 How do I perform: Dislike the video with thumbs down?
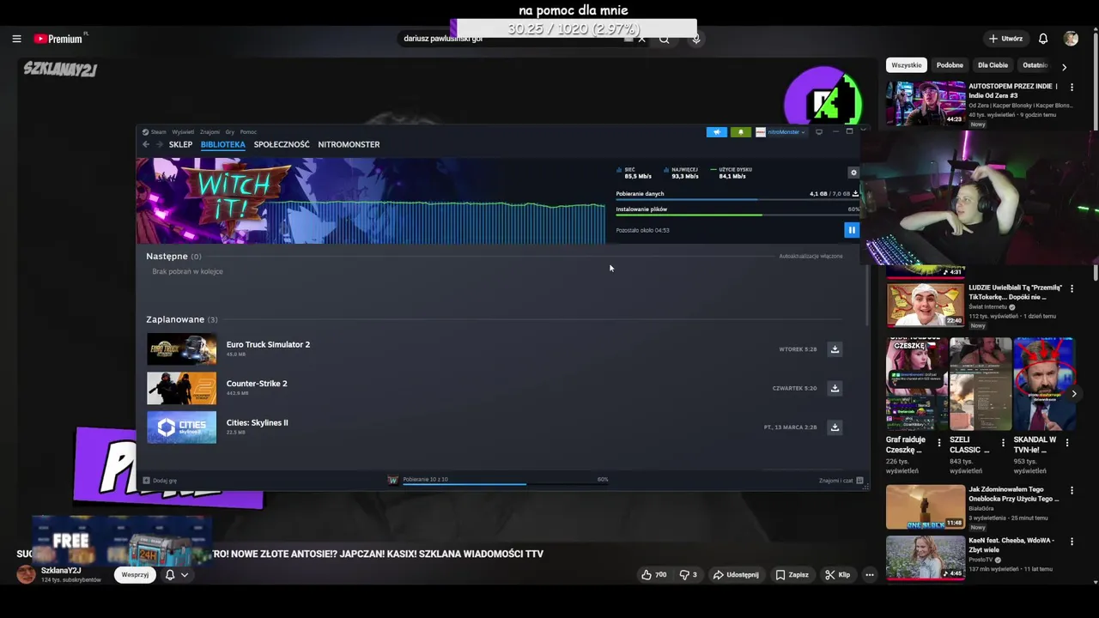[689, 574]
